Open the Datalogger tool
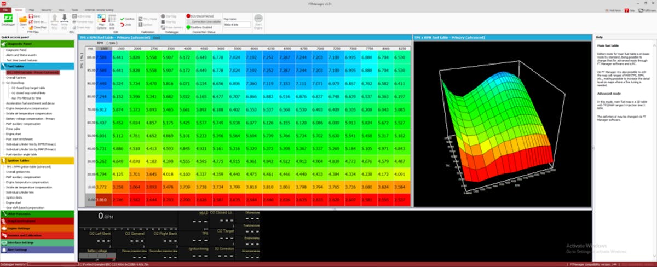657x267 pixels. 9,21
